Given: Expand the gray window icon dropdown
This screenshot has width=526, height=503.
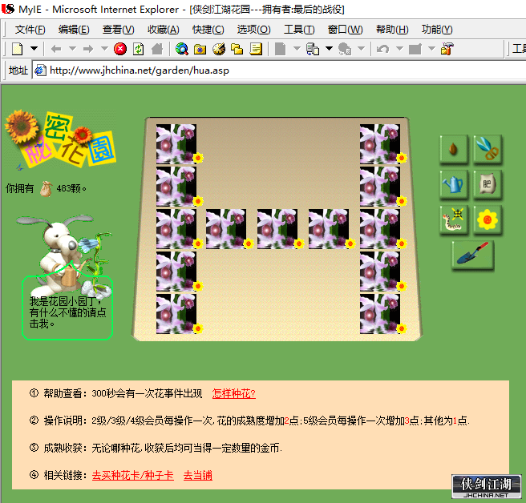Looking at the screenshot, I should (x=431, y=49).
